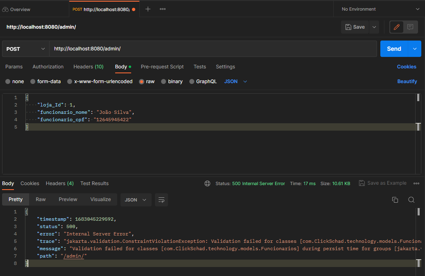Search the response with magnifier icon

[411, 200]
